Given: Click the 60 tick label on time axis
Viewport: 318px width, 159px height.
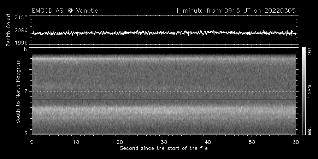Looking at the screenshot, I should point(296,142).
